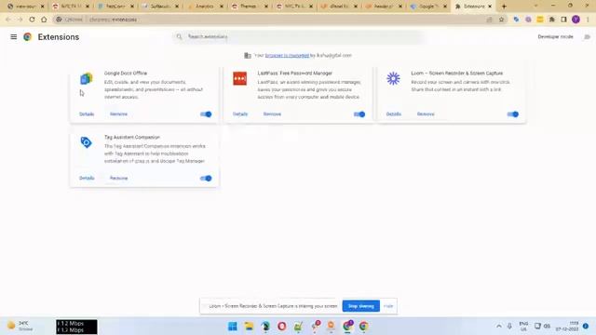Image resolution: width=596 pixels, height=335 pixels.
Task: Open the 'browser is managed' link
Action: point(287,56)
